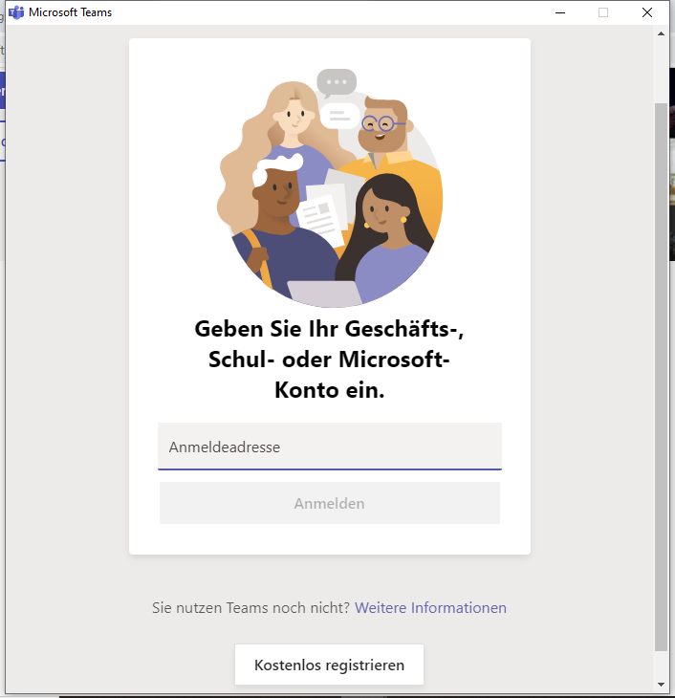Minimize the Microsoft Teams window
This screenshot has height=698, width=675.
tap(558, 12)
